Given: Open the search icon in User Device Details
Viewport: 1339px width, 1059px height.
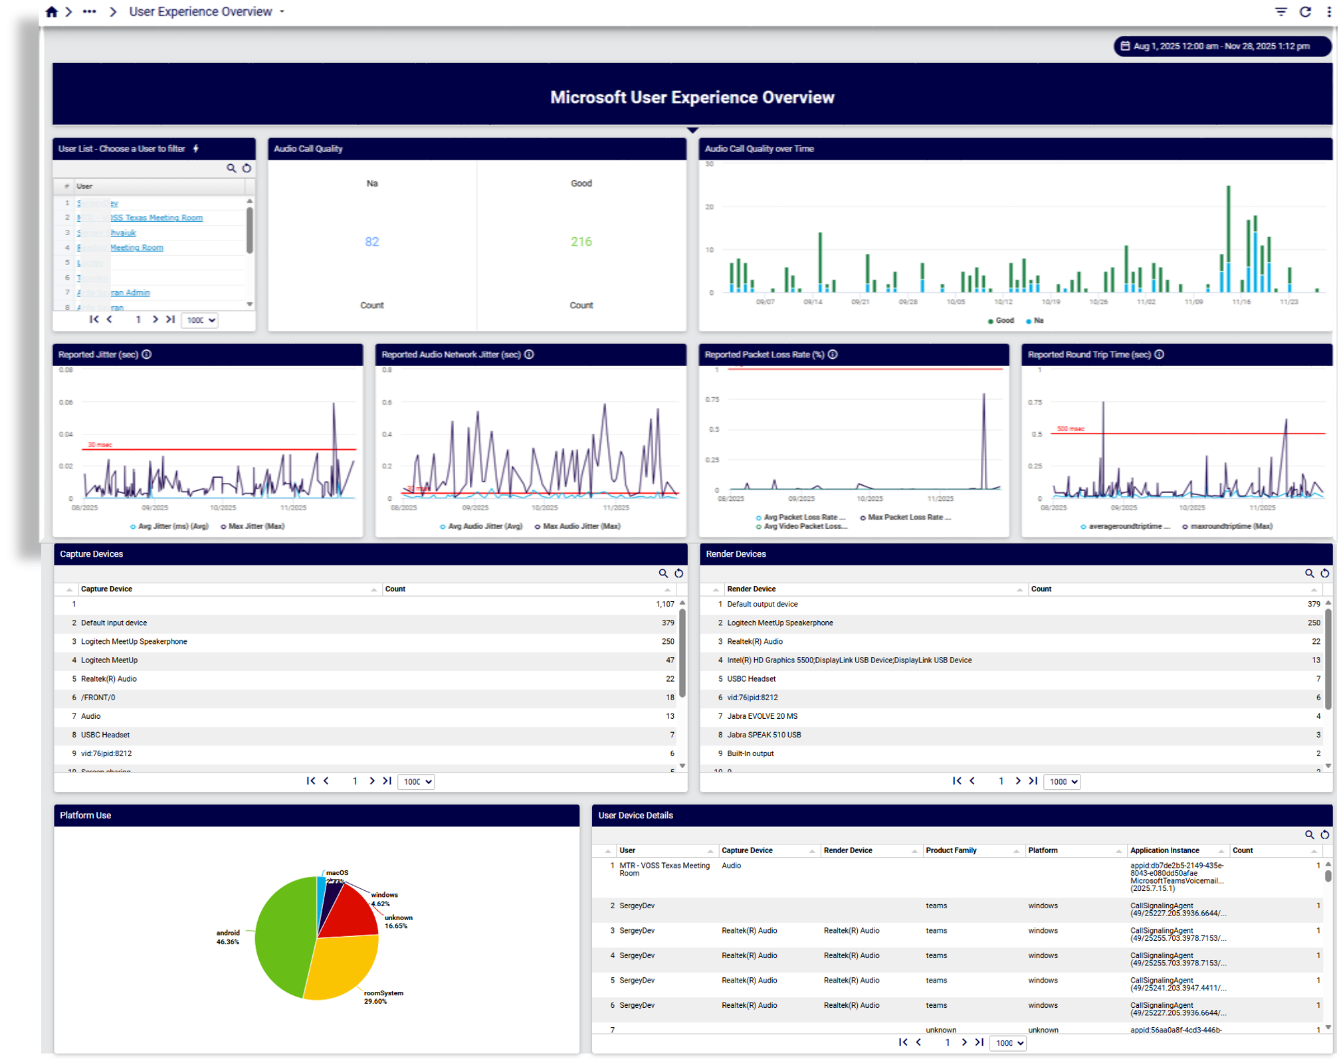Looking at the screenshot, I should pos(1310,835).
